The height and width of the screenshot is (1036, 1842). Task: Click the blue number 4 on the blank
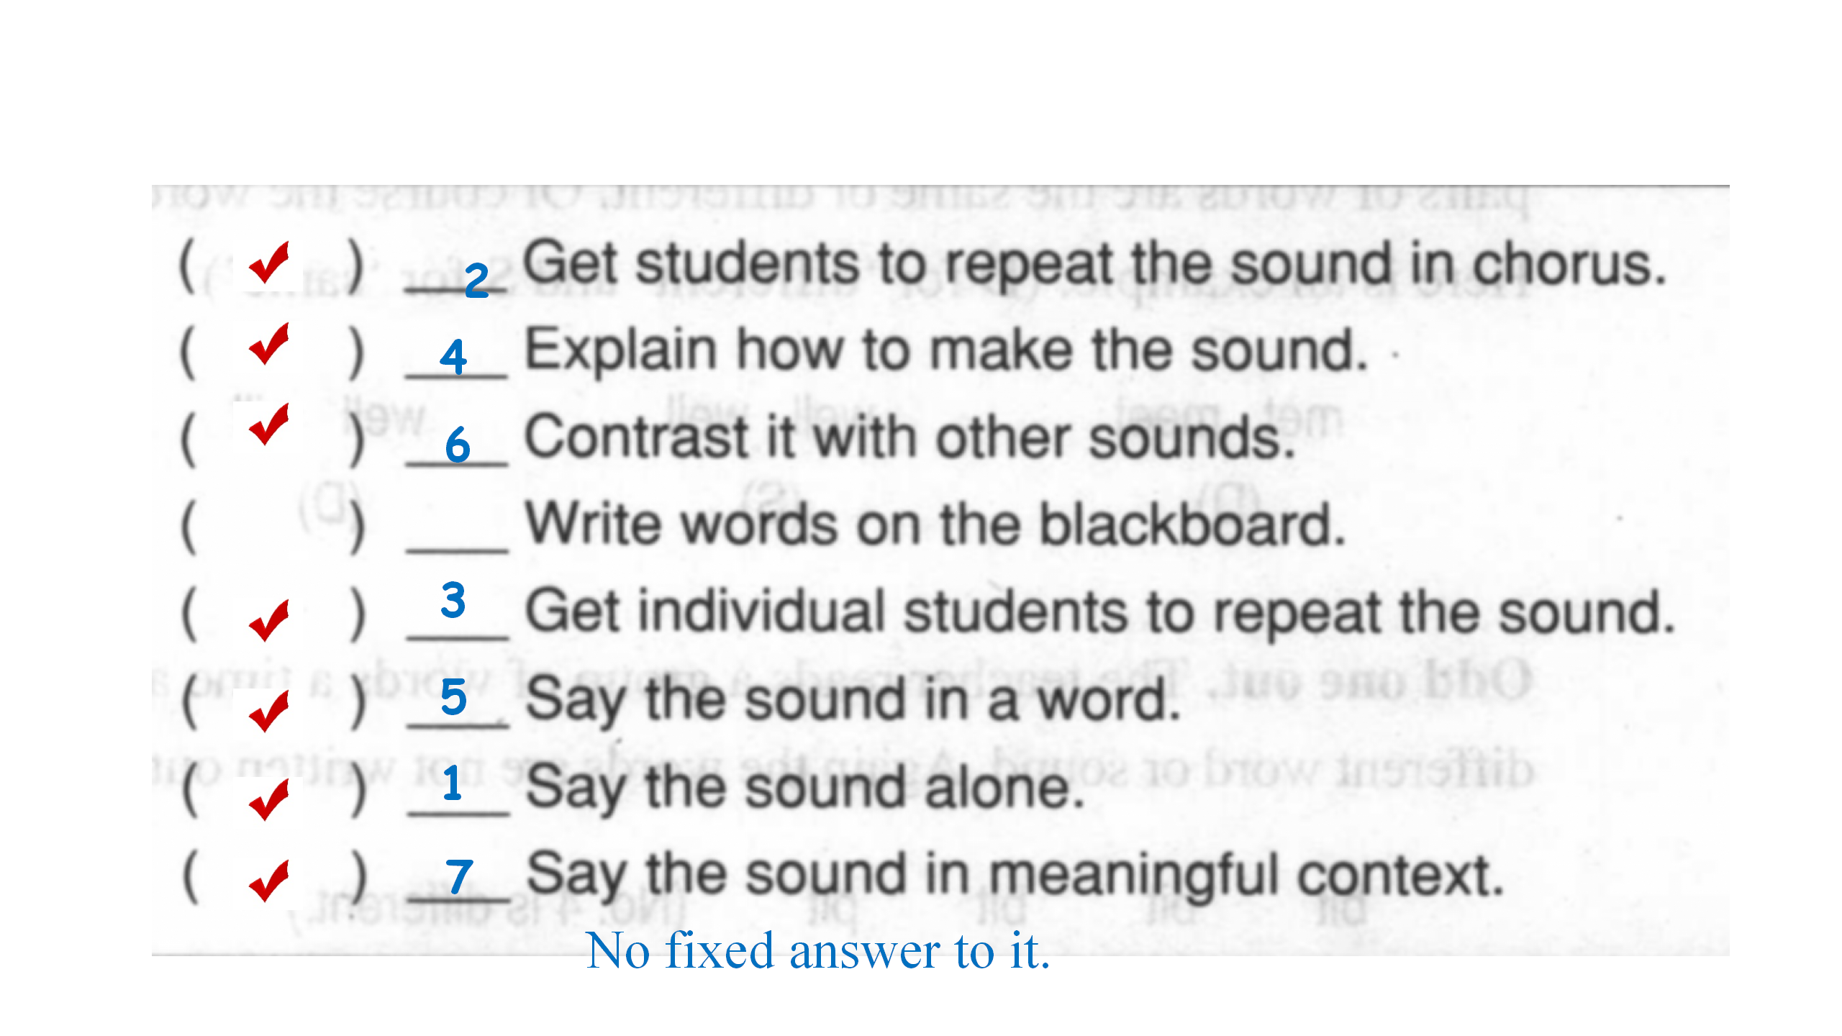(453, 357)
